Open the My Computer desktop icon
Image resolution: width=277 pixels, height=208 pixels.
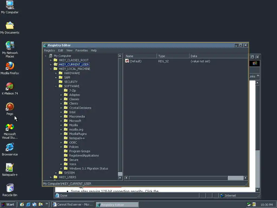(x=10, y=7)
